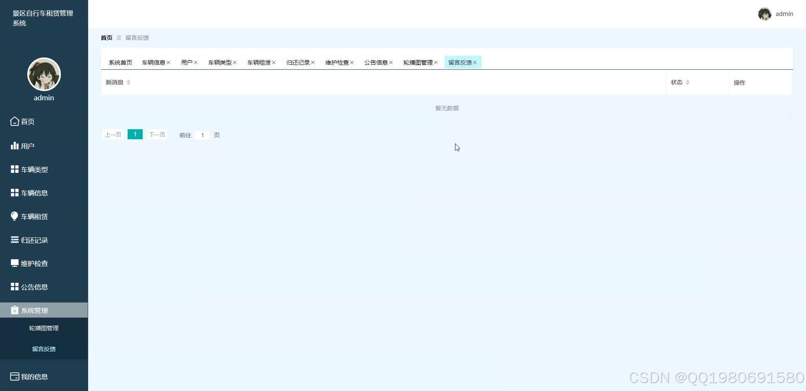806x391 pixels.
Task: Switch to the 系统首页 tab
Action: tap(120, 62)
